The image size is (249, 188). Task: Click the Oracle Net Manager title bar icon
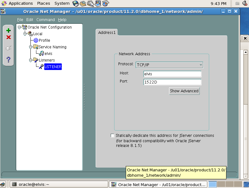point(3,11)
